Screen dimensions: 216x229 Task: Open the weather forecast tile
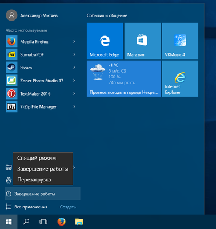pos(123,78)
